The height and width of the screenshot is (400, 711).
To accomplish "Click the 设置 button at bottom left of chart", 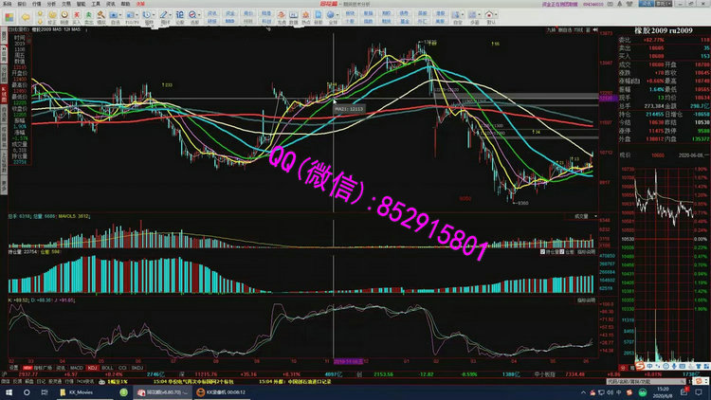I will [12, 367].
